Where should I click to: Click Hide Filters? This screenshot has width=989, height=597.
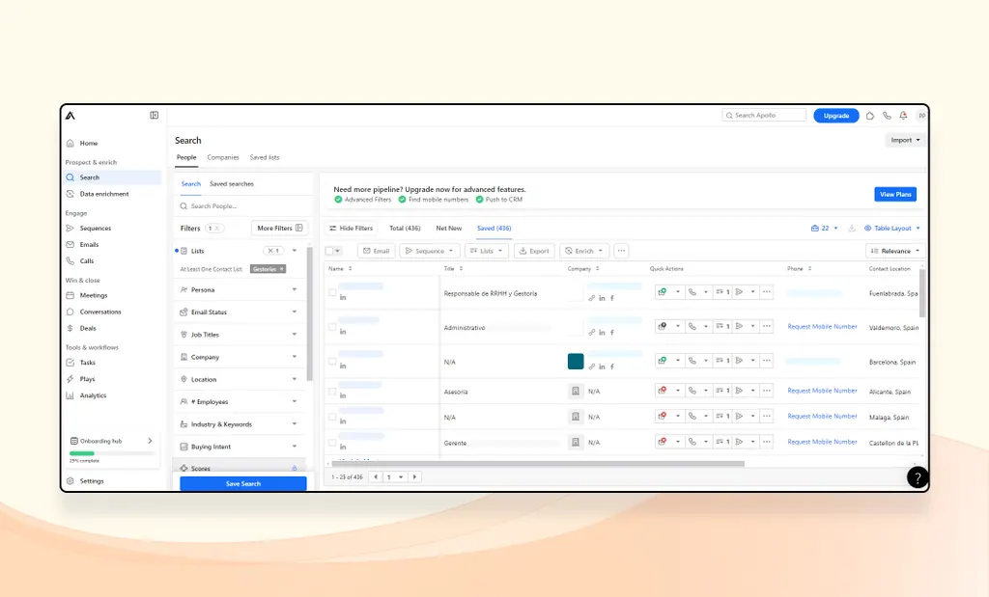coord(351,228)
